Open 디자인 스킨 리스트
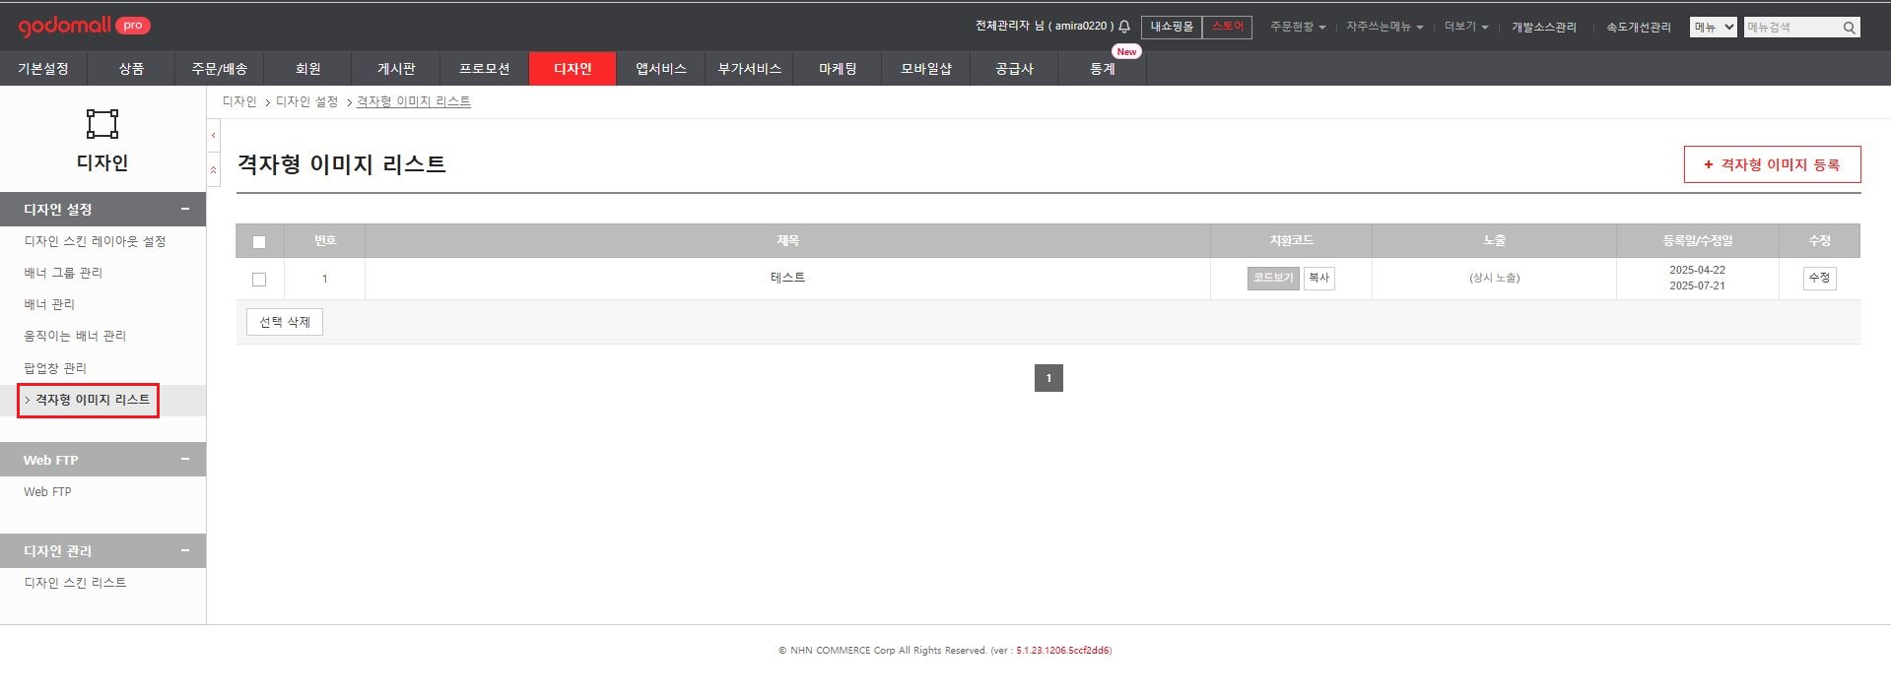1891x696 pixels. click(75, 583)
